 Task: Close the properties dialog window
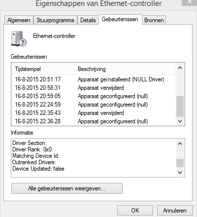tap(189, 2)
